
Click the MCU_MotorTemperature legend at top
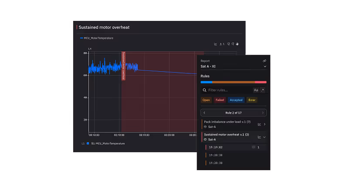97,38
